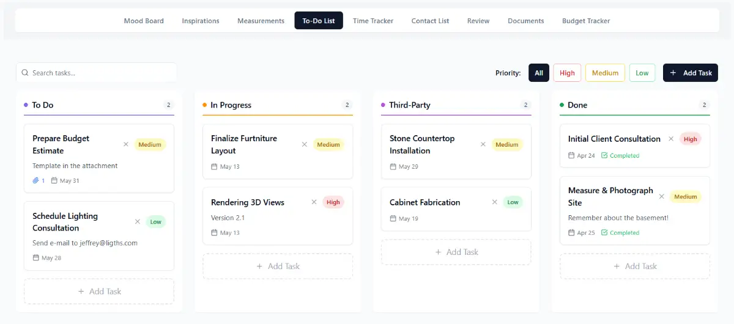Delete Cabinet Fabrication using its X icon

[492, 202]
